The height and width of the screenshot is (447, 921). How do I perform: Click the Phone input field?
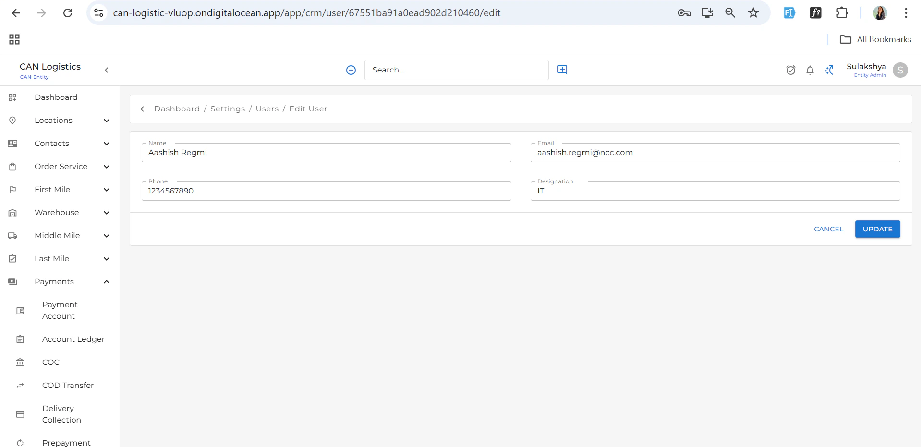click(327, 191)
